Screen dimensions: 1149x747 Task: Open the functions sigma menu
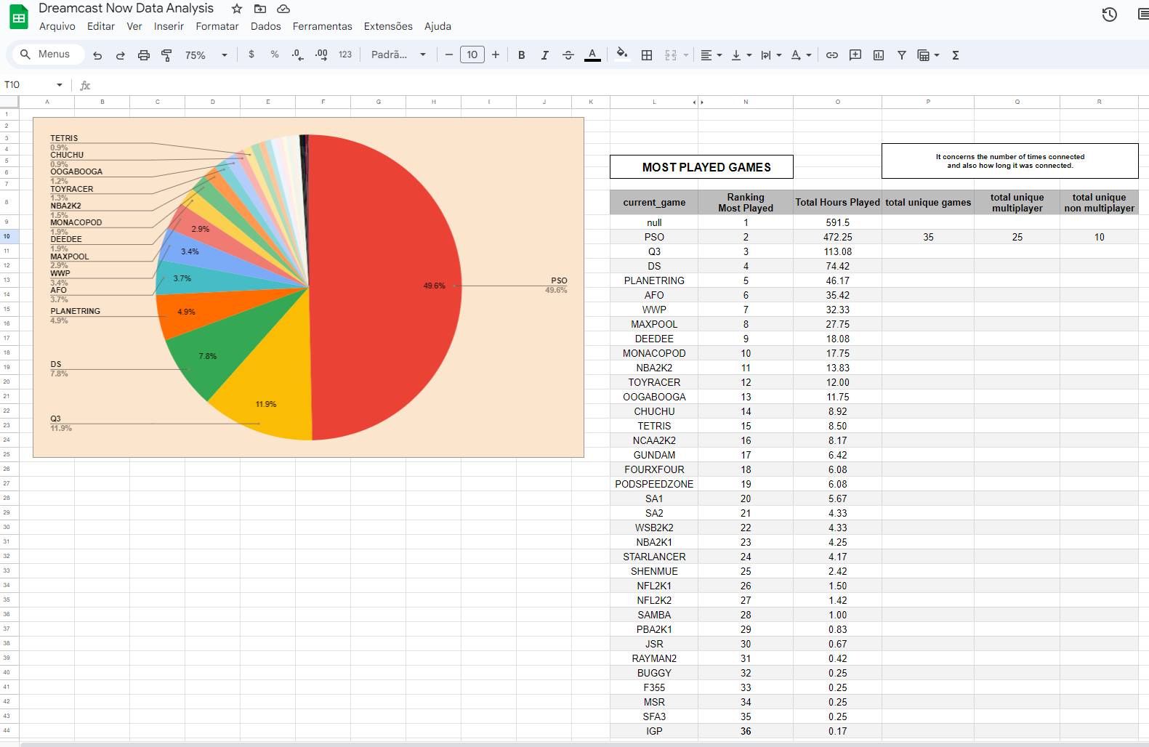pyautogui.click(x=956, y=55)
